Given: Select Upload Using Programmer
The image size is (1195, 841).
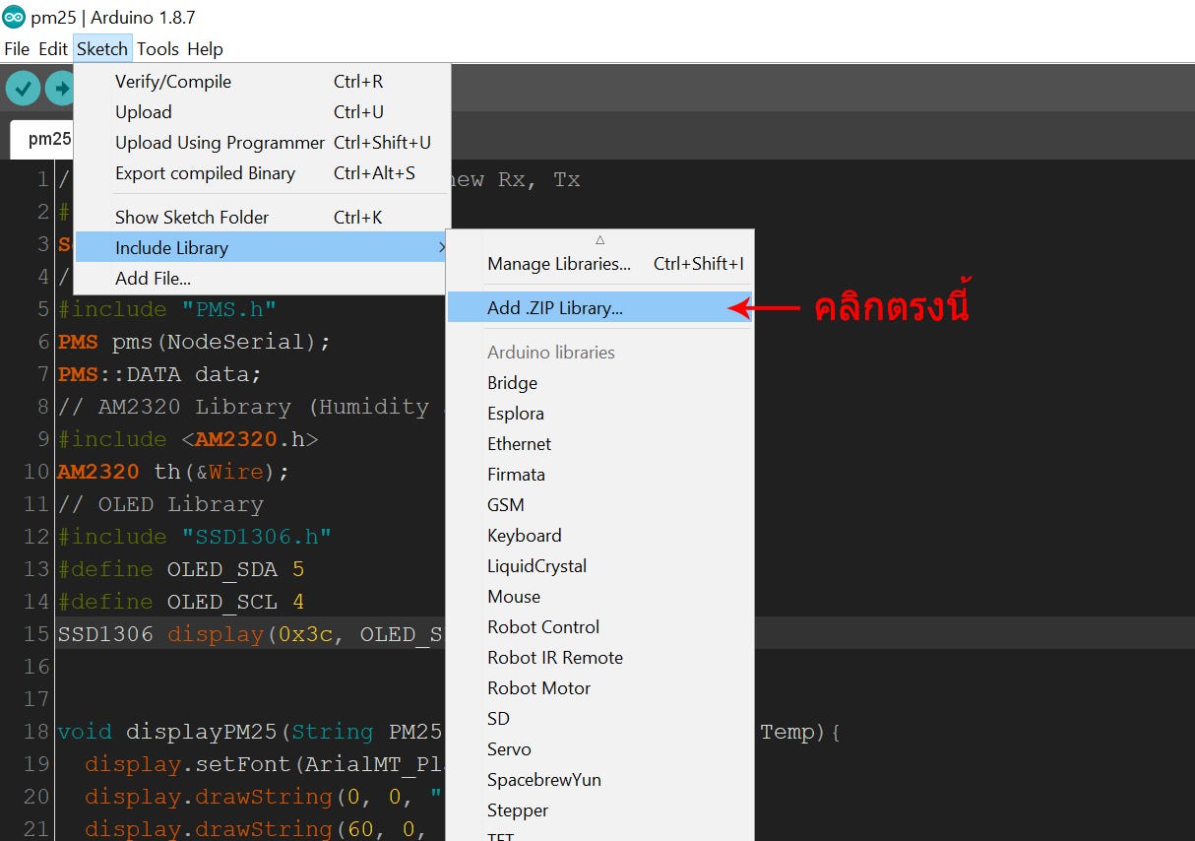Looking at the screenshot, I should [x=262, y=143].
